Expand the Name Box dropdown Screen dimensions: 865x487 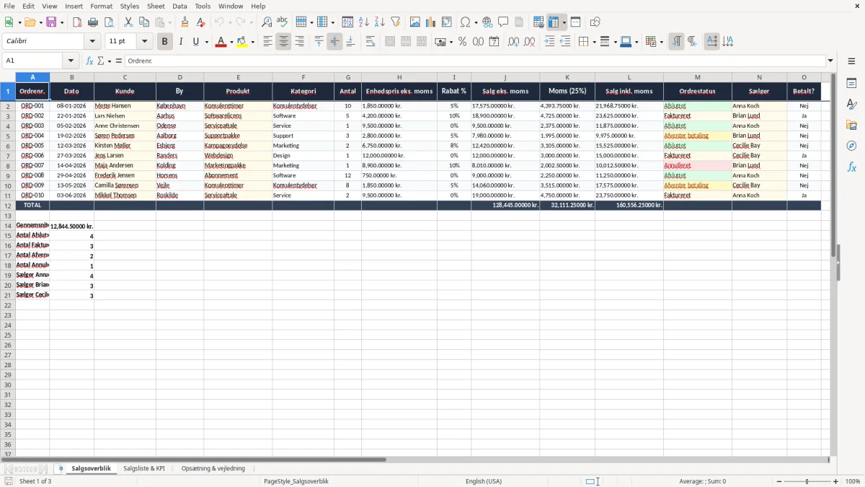[71, 61]
